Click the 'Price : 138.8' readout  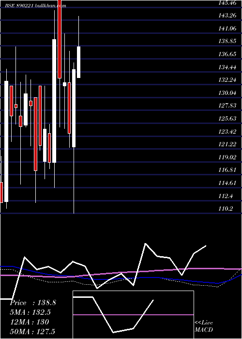pos(33,303)
